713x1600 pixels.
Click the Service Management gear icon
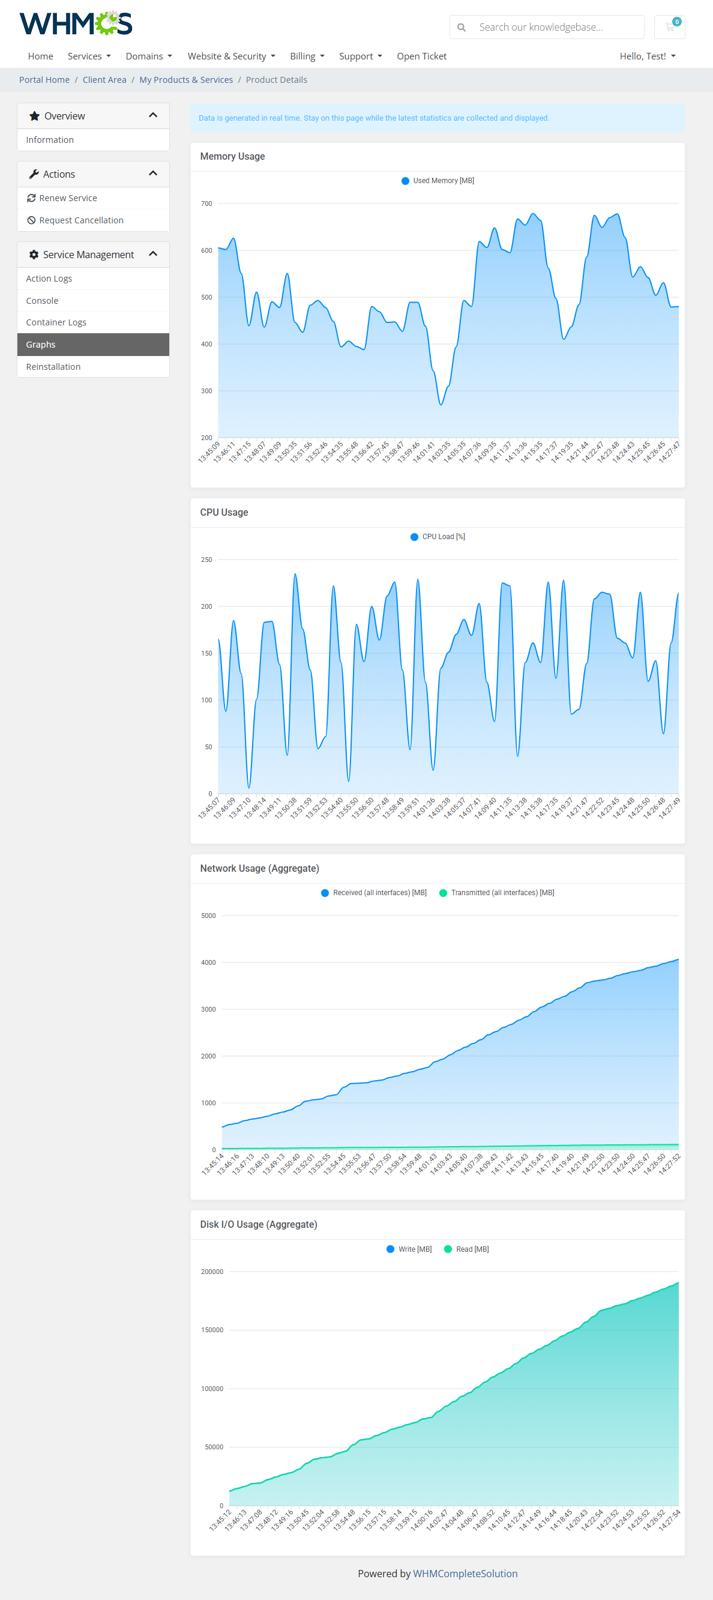(34, 255)
